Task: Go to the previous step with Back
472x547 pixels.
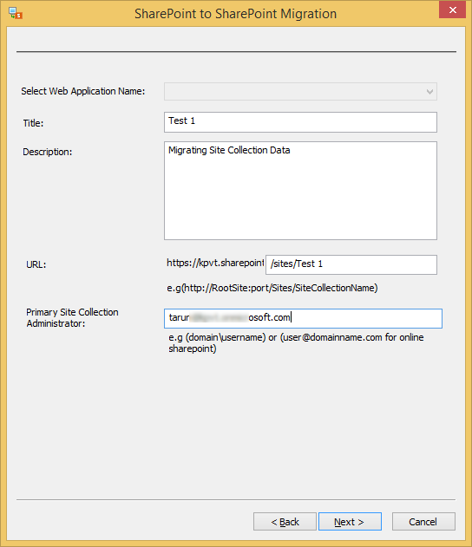Action: coord(285,522)
